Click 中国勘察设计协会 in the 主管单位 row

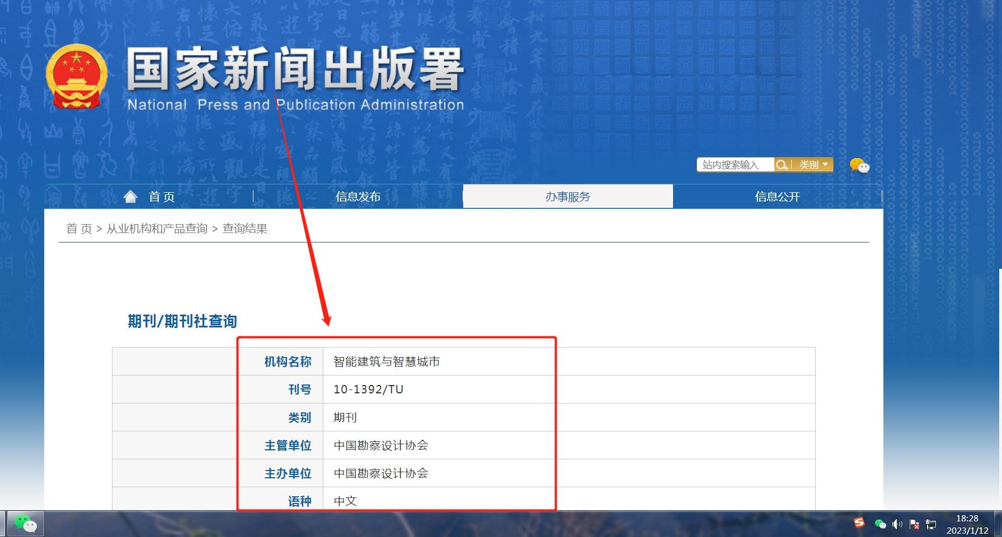(381, 445)
